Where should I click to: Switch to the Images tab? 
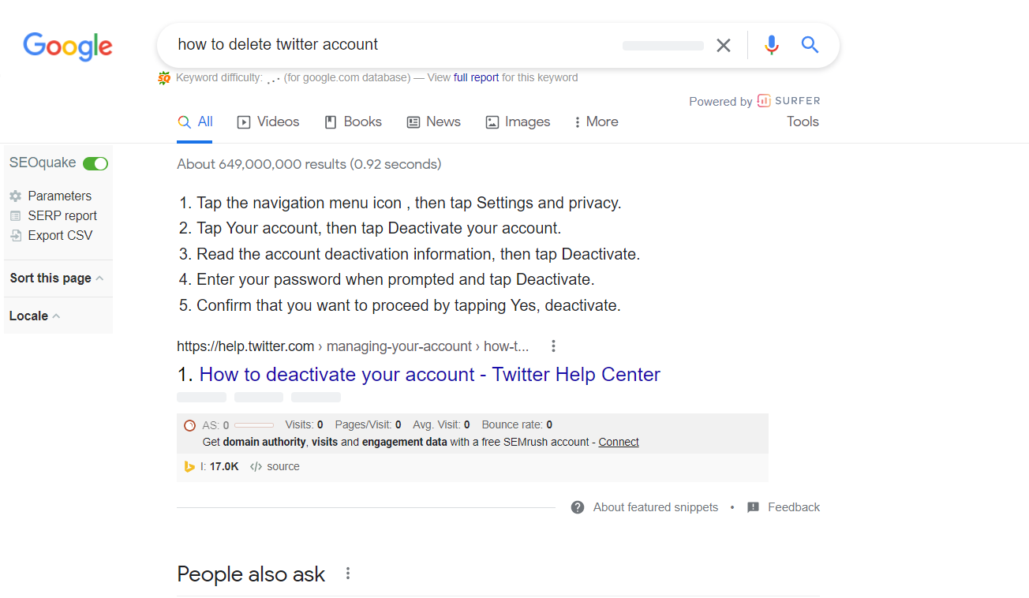pos(518,121)
